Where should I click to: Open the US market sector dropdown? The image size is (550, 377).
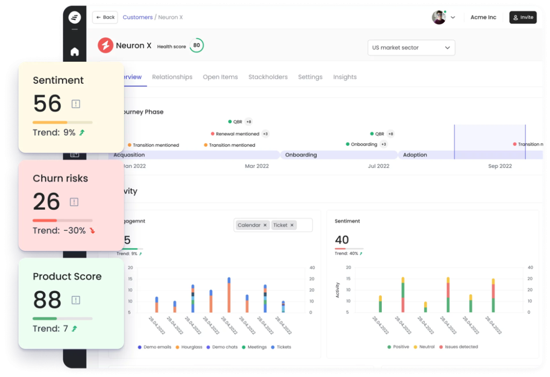coord(411,48)
